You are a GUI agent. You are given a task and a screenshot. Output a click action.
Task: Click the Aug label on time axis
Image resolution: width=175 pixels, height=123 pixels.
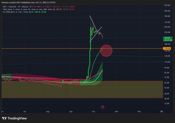pos(48,111)
